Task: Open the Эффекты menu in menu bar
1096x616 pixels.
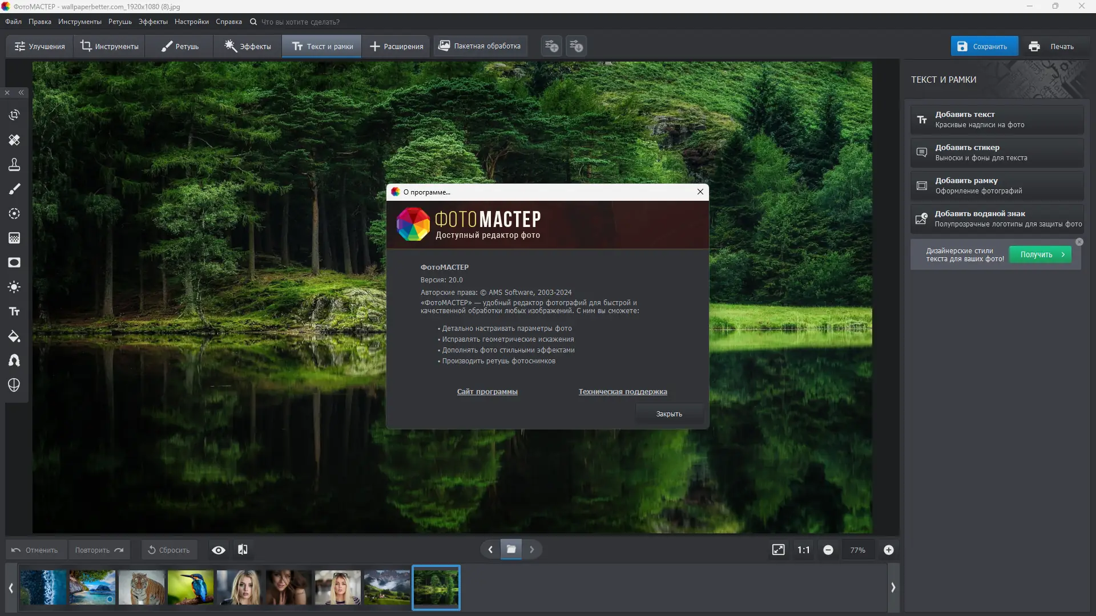Action: pos(153,22)
